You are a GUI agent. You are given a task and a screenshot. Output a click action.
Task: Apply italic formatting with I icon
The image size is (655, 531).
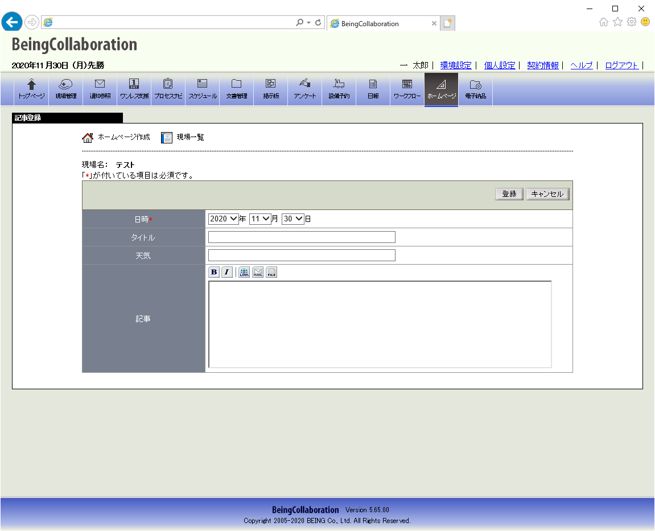(x=227, y=272)
